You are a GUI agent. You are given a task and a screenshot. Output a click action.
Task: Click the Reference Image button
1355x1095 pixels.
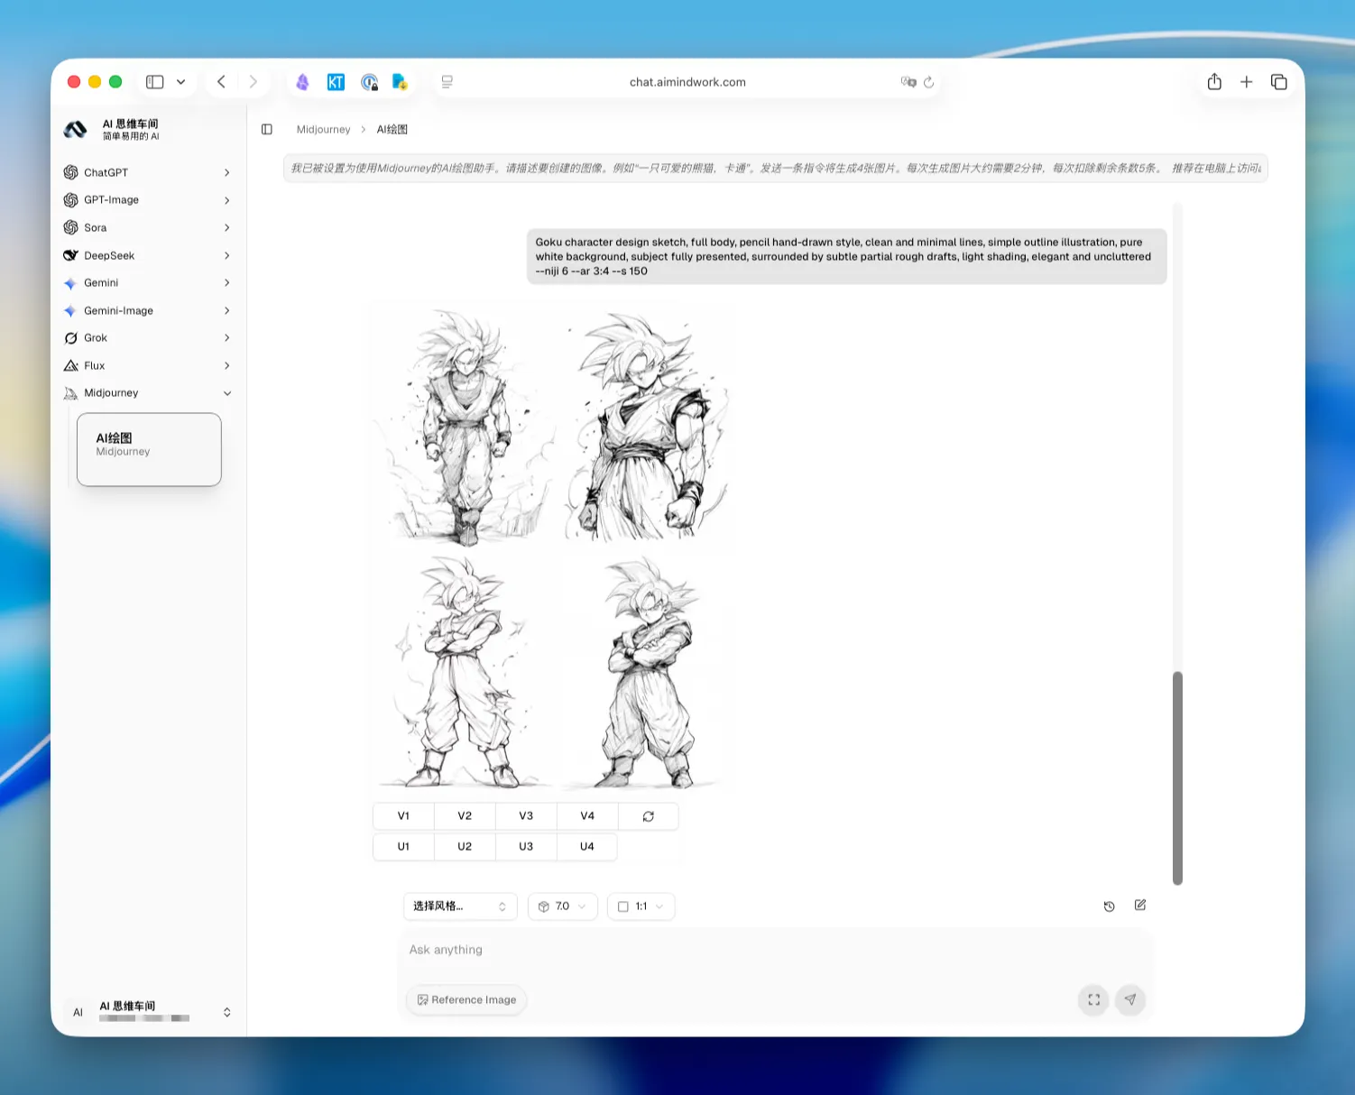466,999
